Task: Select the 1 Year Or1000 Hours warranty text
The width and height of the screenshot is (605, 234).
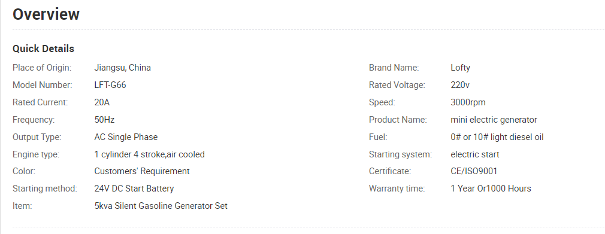Action: (x=491, y=189)
